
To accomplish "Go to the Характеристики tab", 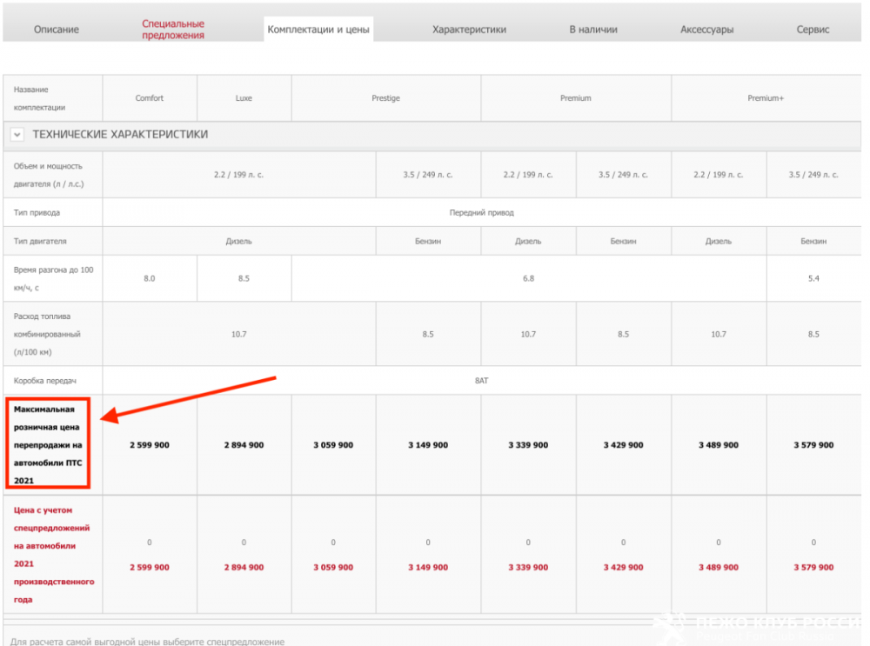I will click(x=469, y=30).
